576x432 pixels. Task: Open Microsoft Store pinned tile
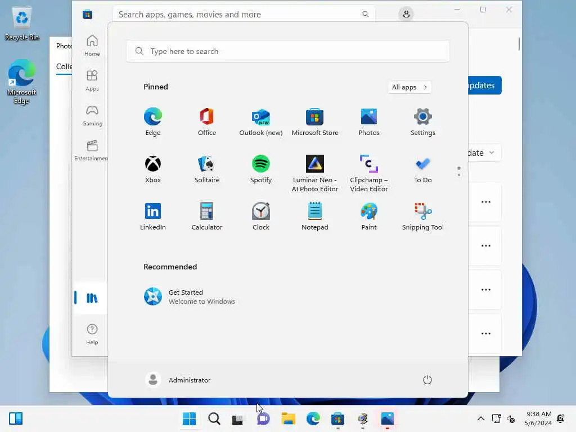click(315, 122)
